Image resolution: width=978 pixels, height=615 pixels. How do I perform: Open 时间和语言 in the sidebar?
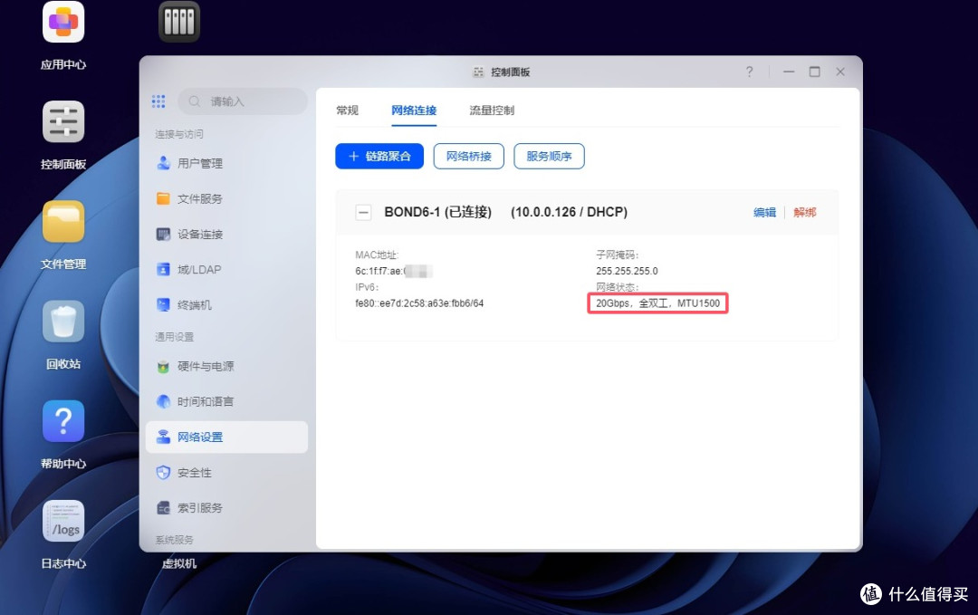tap(226, 401)
